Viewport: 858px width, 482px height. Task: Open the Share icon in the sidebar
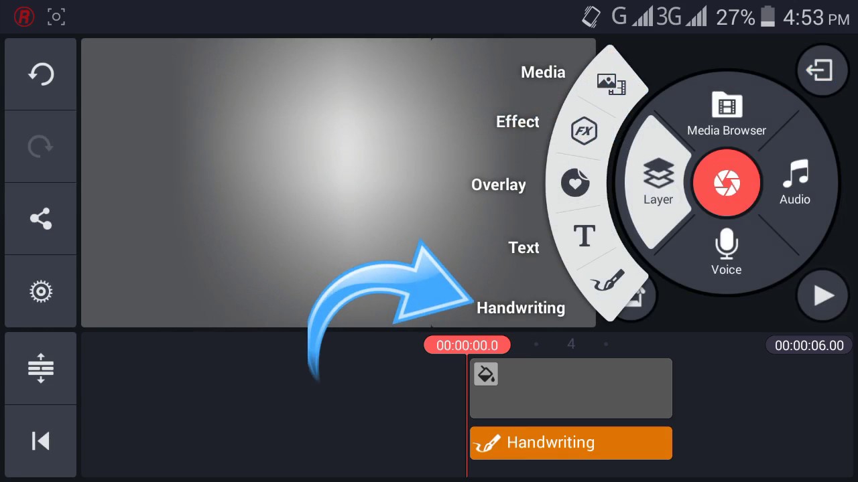pos(41,219)
